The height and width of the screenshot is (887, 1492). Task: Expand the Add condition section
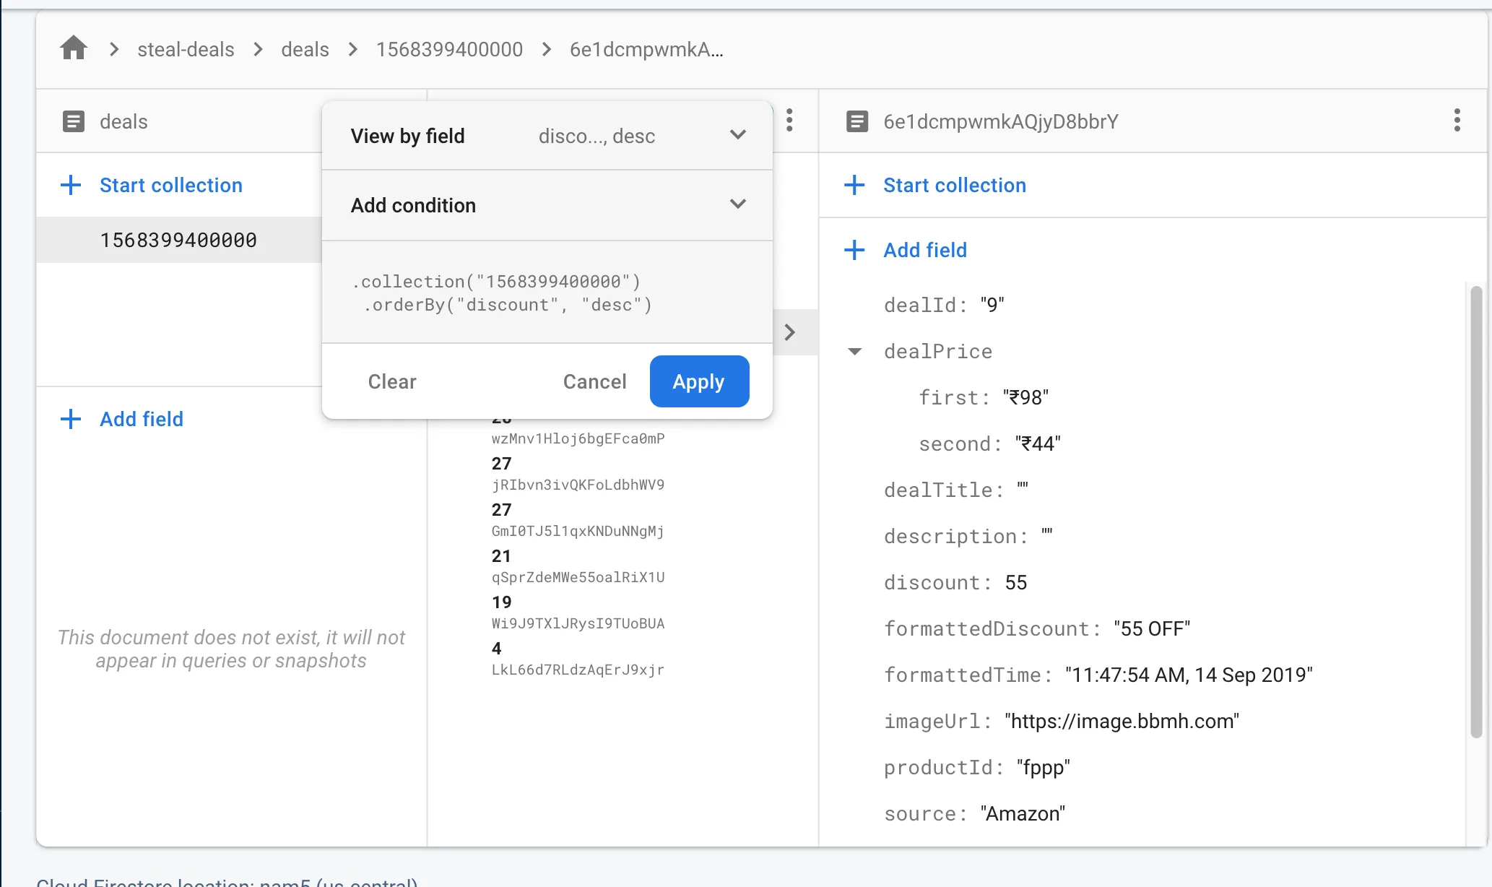point(737,204)
